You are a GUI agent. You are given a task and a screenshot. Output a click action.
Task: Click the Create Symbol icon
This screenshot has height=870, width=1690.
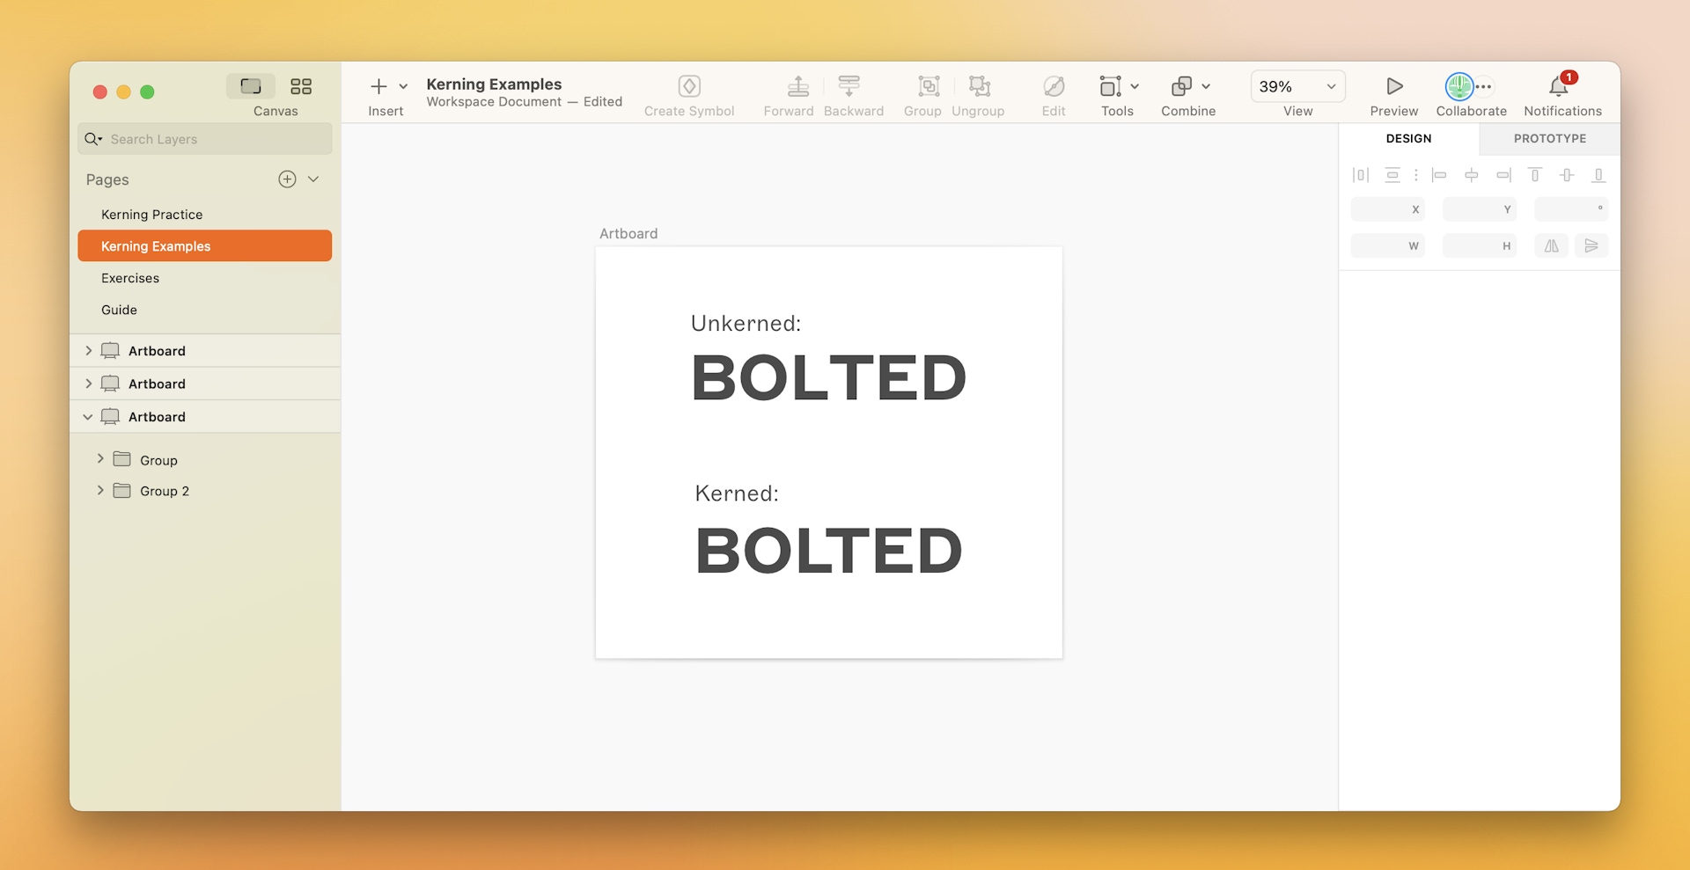689,88
